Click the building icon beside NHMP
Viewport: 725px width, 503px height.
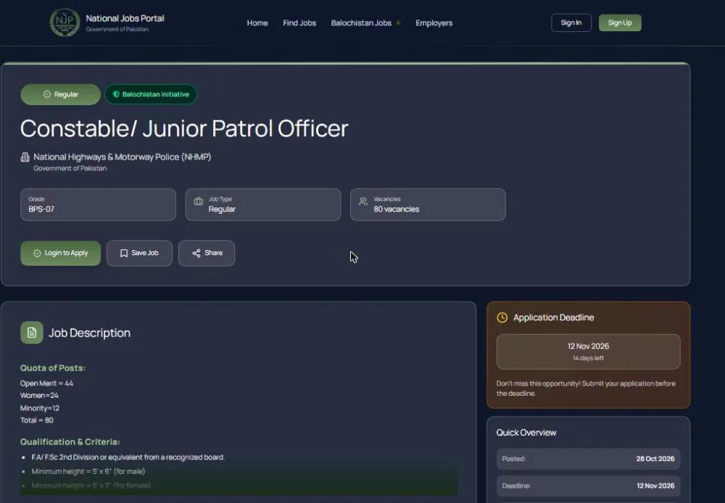pos(25,157)
